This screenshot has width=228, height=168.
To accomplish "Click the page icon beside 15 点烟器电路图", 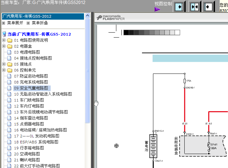I will pyautogui.click(x=9, y=124).
